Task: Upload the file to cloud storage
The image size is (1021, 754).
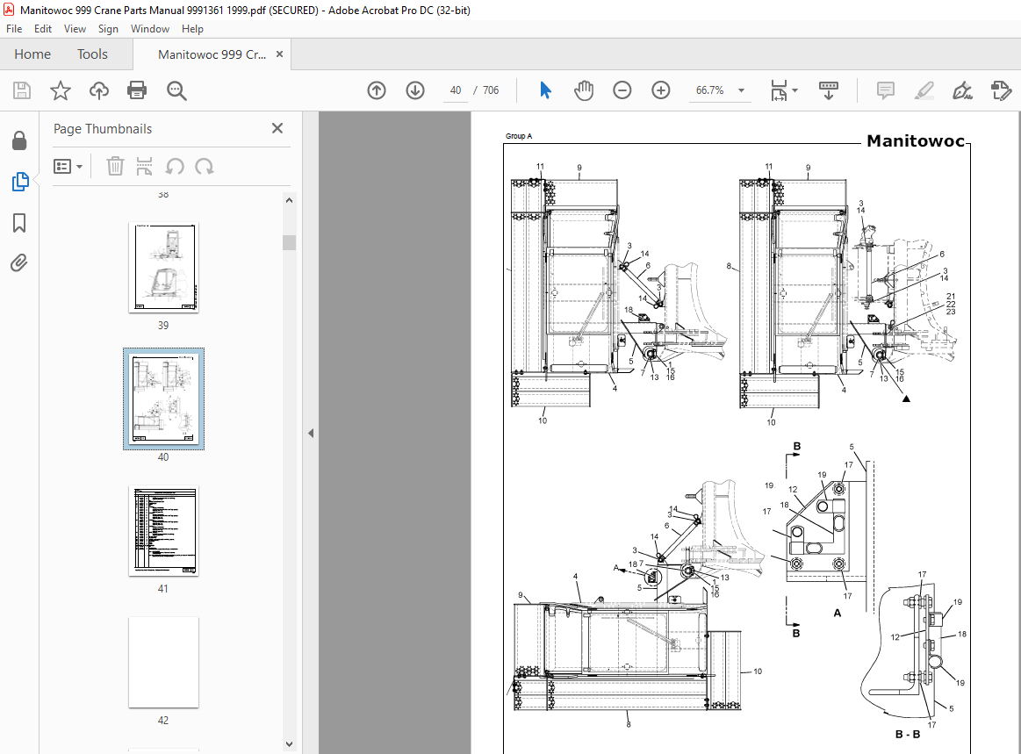Action: 99,90
